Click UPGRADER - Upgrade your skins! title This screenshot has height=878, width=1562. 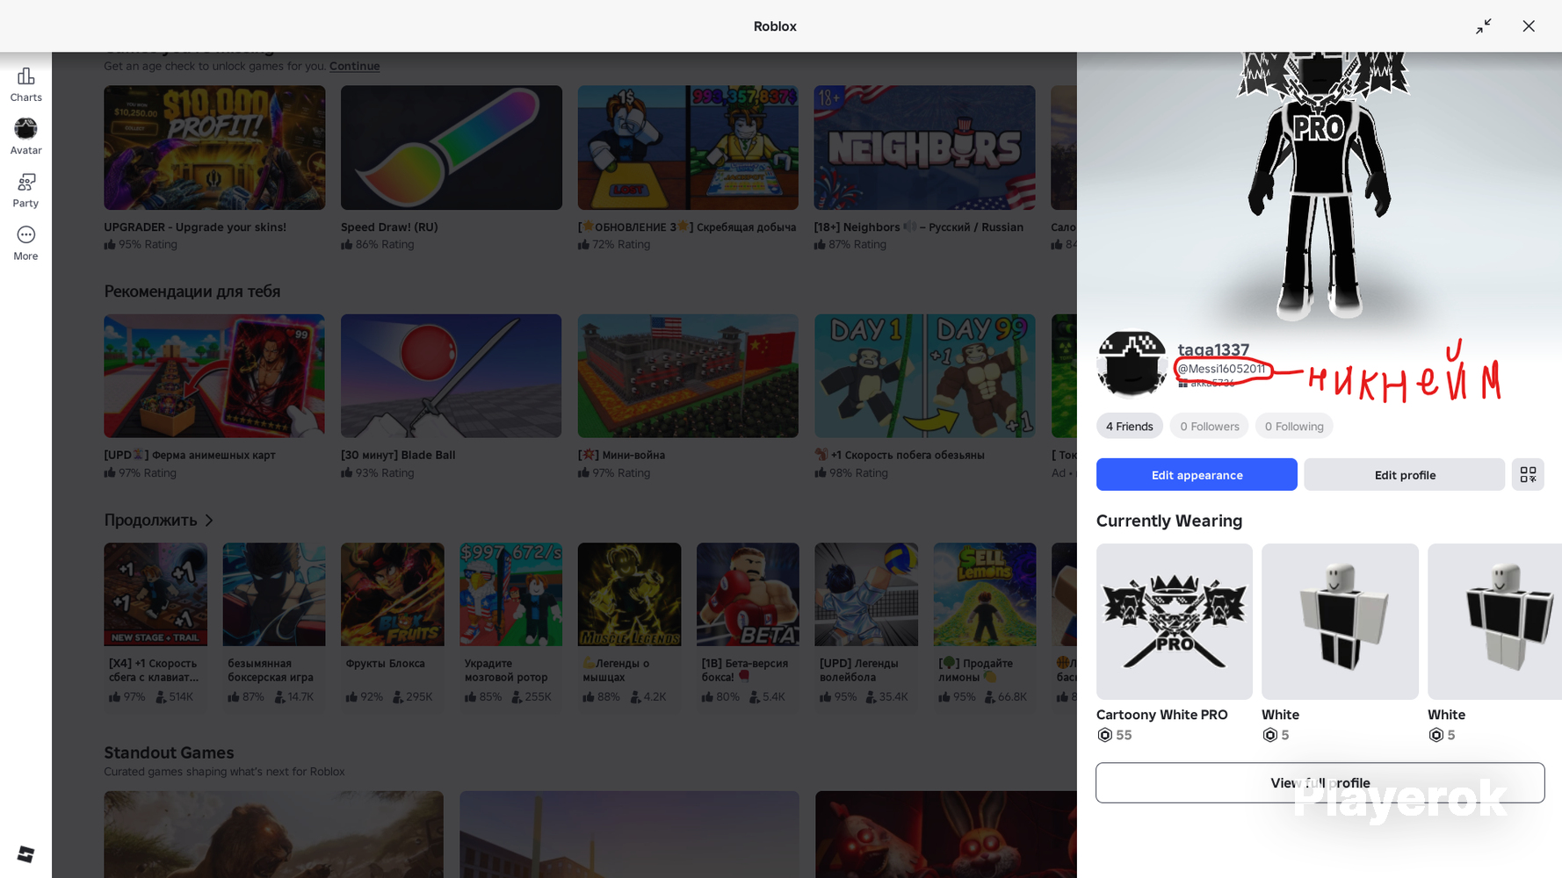click(195, 227)
